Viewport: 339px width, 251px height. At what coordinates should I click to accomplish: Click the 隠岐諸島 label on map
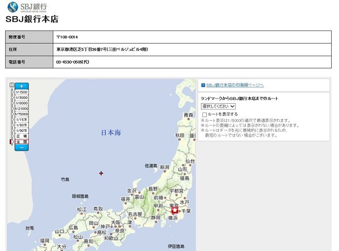pos(80,196)
